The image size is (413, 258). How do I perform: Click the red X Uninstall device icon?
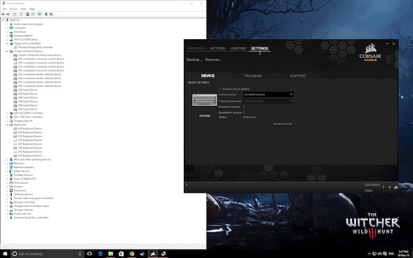coord(51,14)
